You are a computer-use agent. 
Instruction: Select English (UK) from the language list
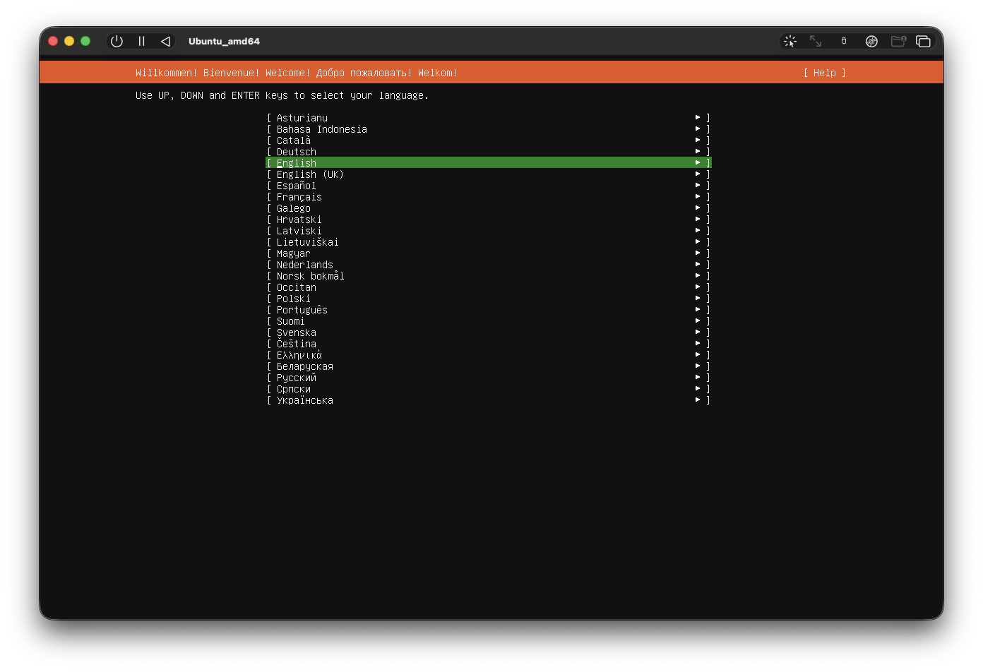[310, 174]
